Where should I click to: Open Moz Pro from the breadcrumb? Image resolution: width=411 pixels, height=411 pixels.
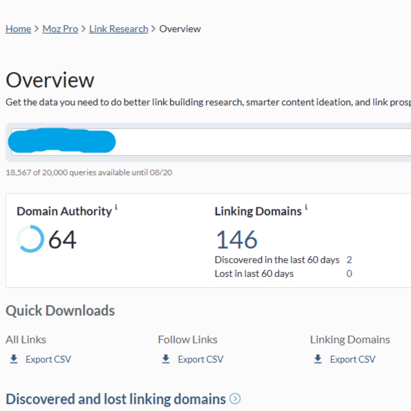coord(60,29)
